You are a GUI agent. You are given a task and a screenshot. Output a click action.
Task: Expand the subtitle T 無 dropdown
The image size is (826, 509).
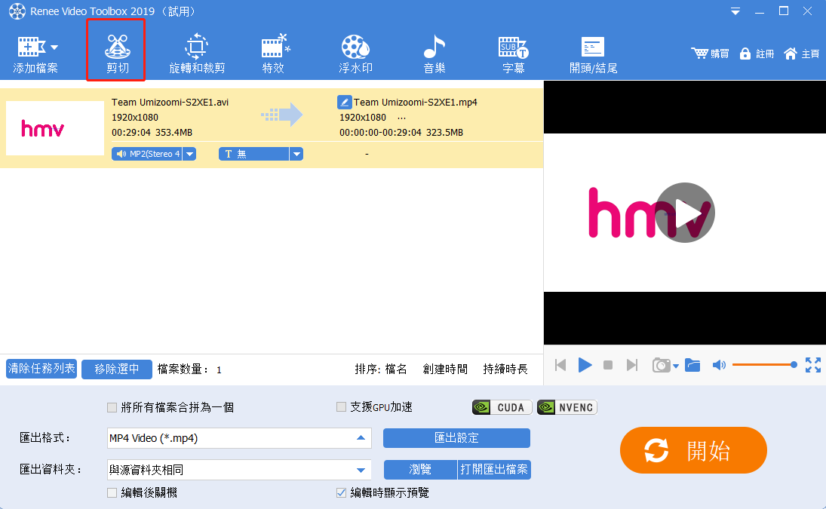(x=296, y=154)
